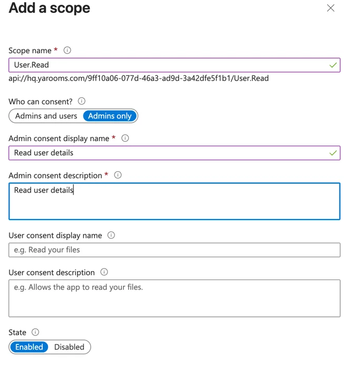Screen dimensions: 349x371
Task: Set scope state to Enabled
Action: (x=29, y=347)
